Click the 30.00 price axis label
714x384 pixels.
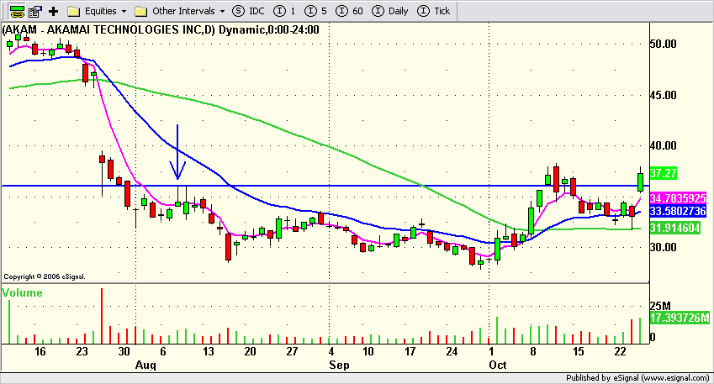tap(663, 247)
